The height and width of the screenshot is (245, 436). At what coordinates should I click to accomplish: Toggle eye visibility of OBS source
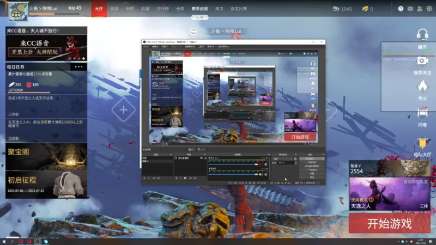201,158
